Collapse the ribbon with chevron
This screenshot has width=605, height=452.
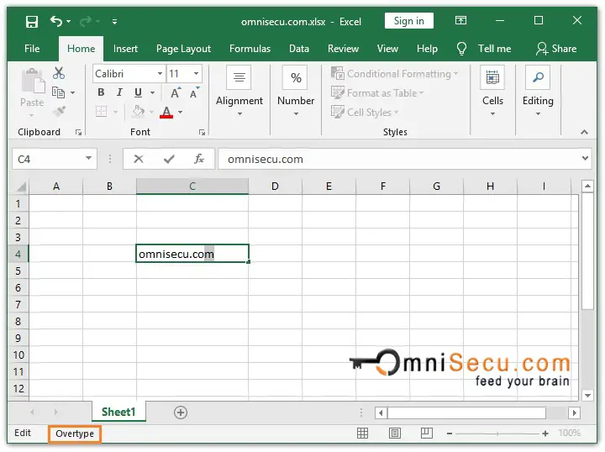point(584,132)
